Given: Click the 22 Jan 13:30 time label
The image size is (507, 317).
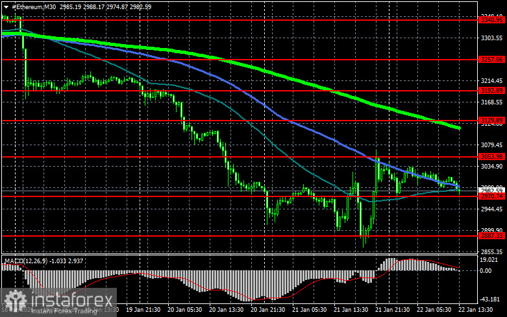Looking at the screenshot, I should click(x=476, y=310).
